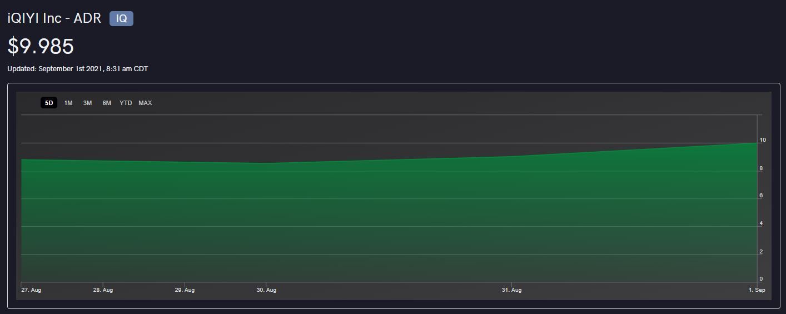Viewport: 786px width, 314px height.
Task: Click the Updated September 1st timestamp
Action: pyautogui.click(x=78, y=69)
